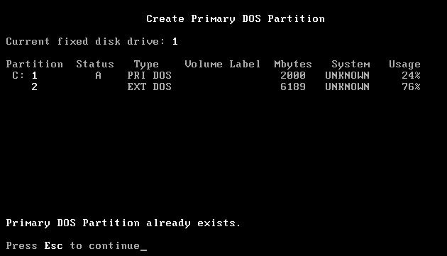Click the '76%' usage value
Viewport: 447px width, 256px height.
click(411, 87)
